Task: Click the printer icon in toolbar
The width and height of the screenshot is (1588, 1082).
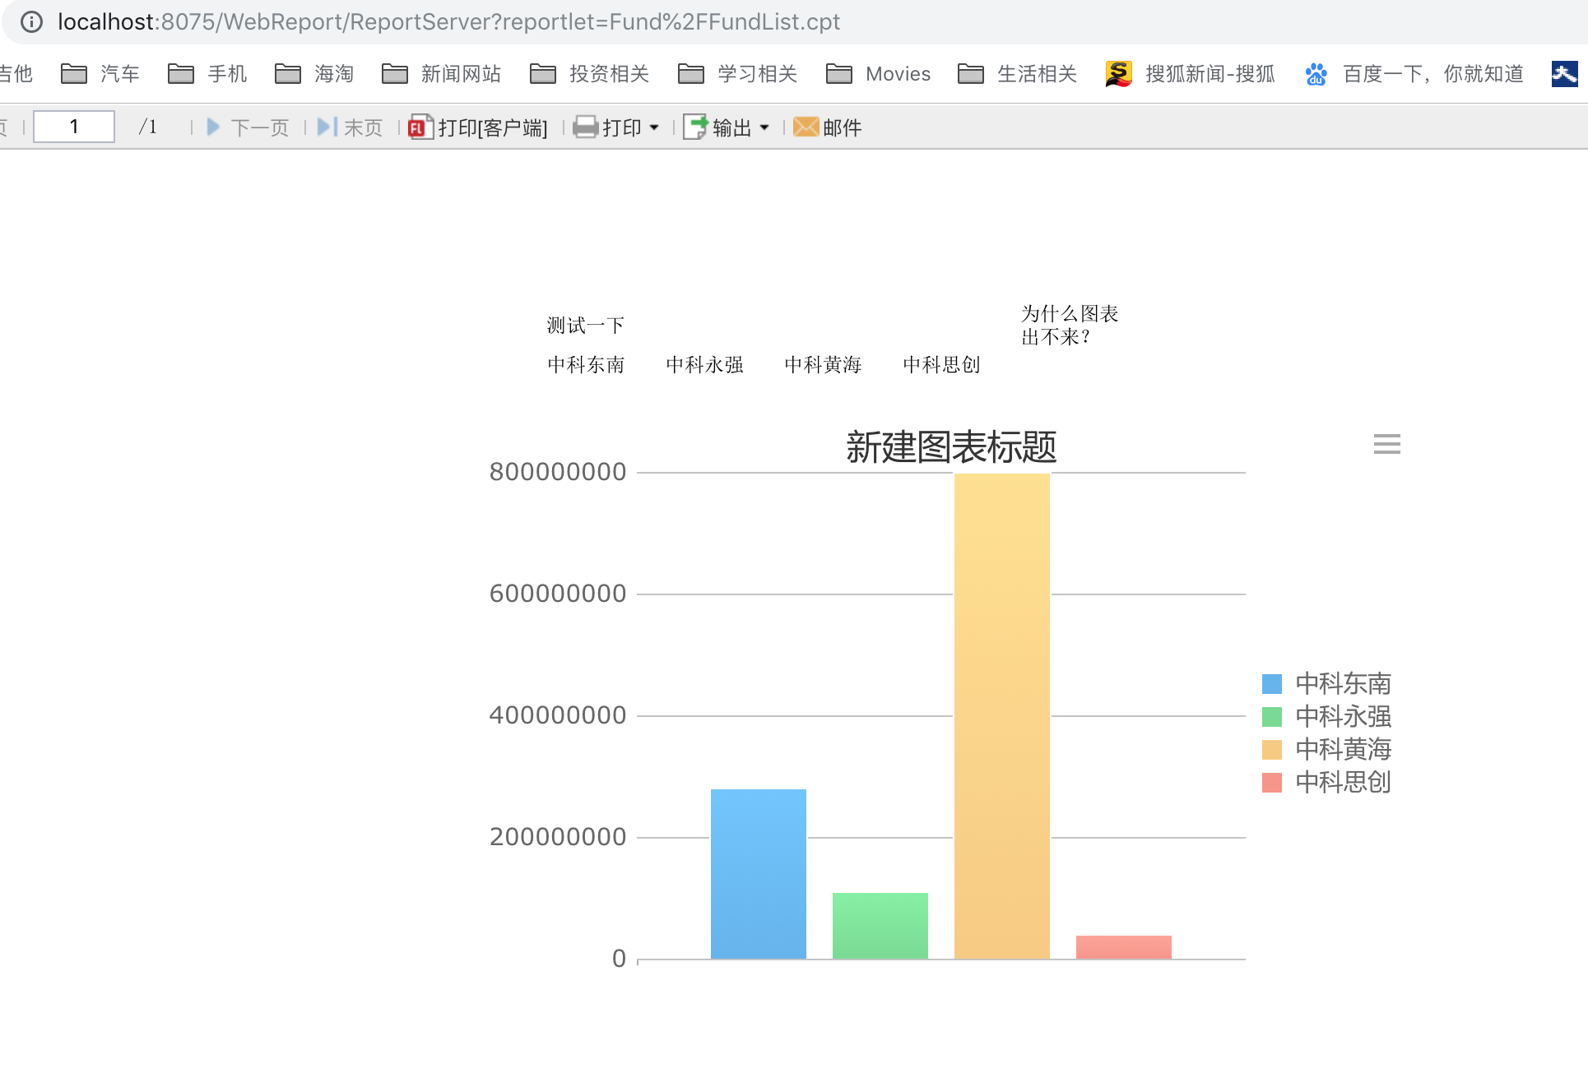Action: pyautogui.click(x=586, y=127)
